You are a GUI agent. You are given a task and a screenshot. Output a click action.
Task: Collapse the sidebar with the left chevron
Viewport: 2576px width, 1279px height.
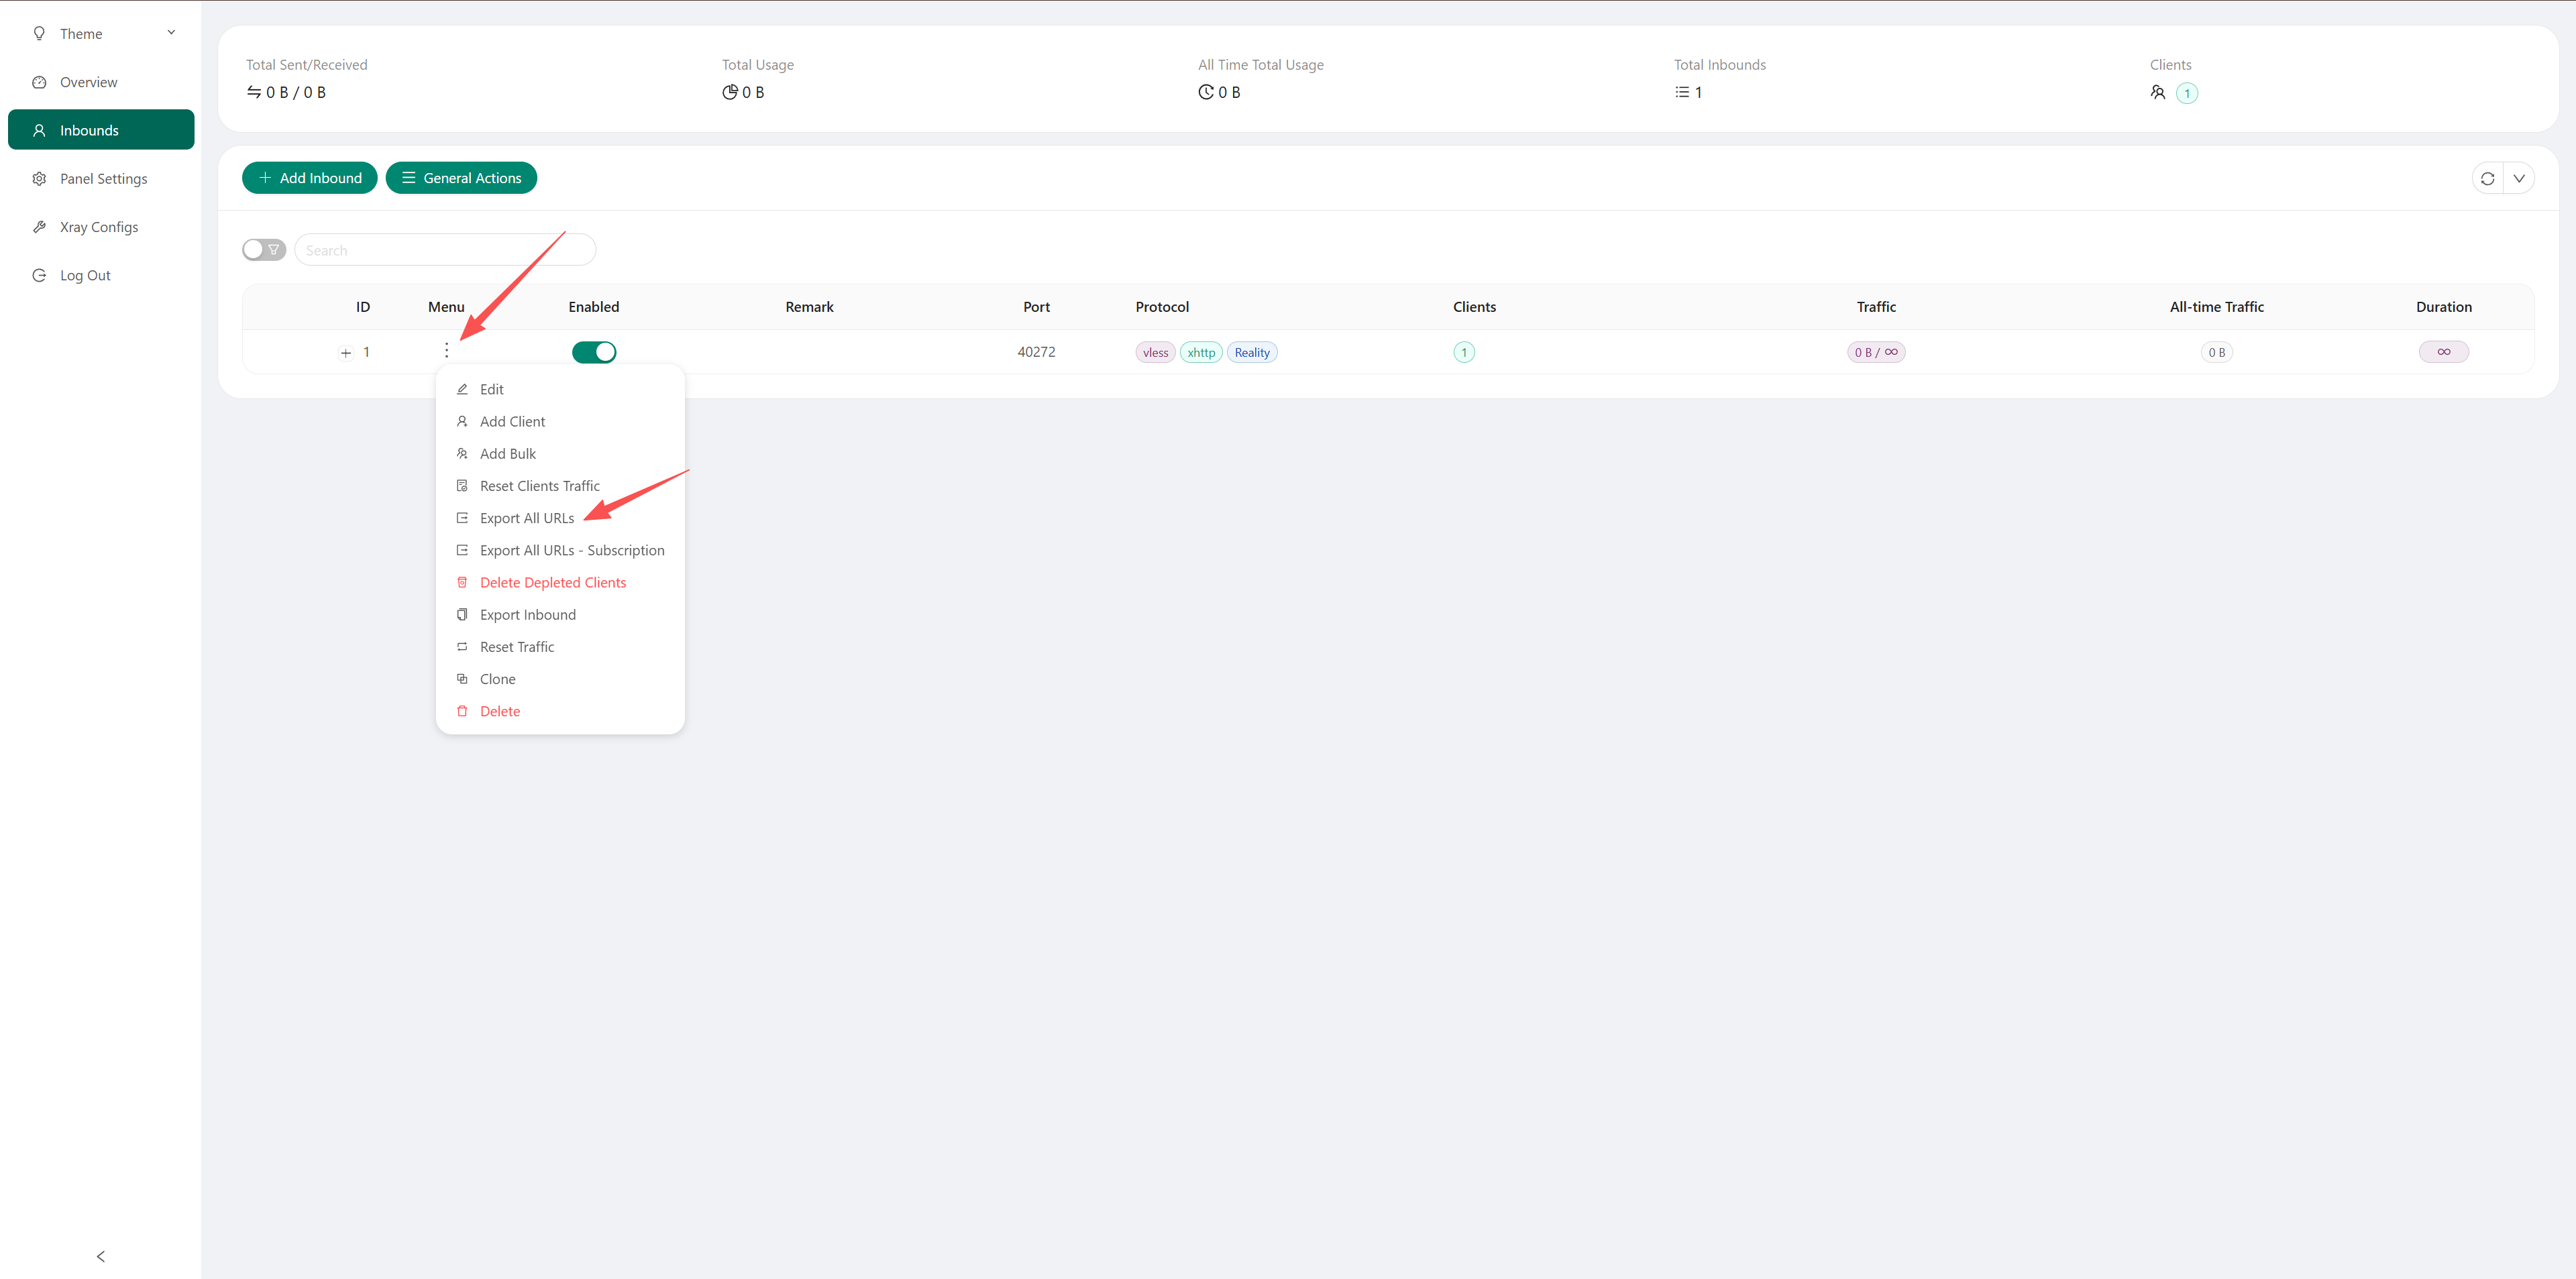100,1256
